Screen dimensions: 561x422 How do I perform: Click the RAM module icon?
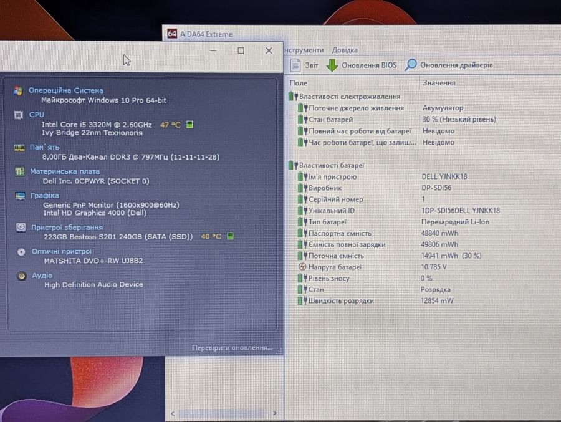[19, 148]
